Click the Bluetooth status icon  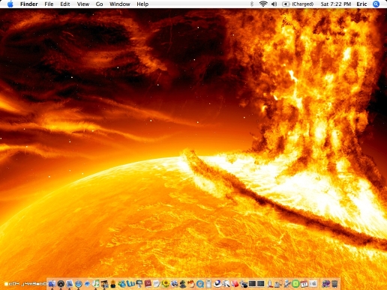point(252,4)
